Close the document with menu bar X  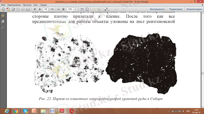pos(202,5)
